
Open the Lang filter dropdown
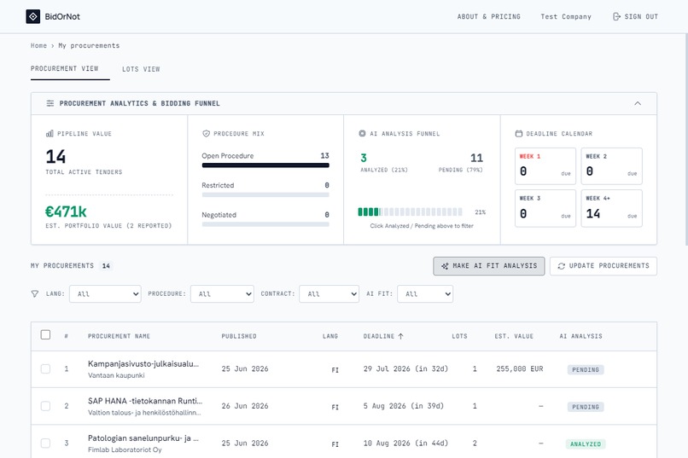click(105, 294)
